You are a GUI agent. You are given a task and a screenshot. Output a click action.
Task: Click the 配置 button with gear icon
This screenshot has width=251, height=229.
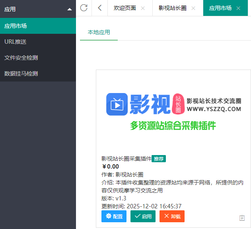click(114, 216)
